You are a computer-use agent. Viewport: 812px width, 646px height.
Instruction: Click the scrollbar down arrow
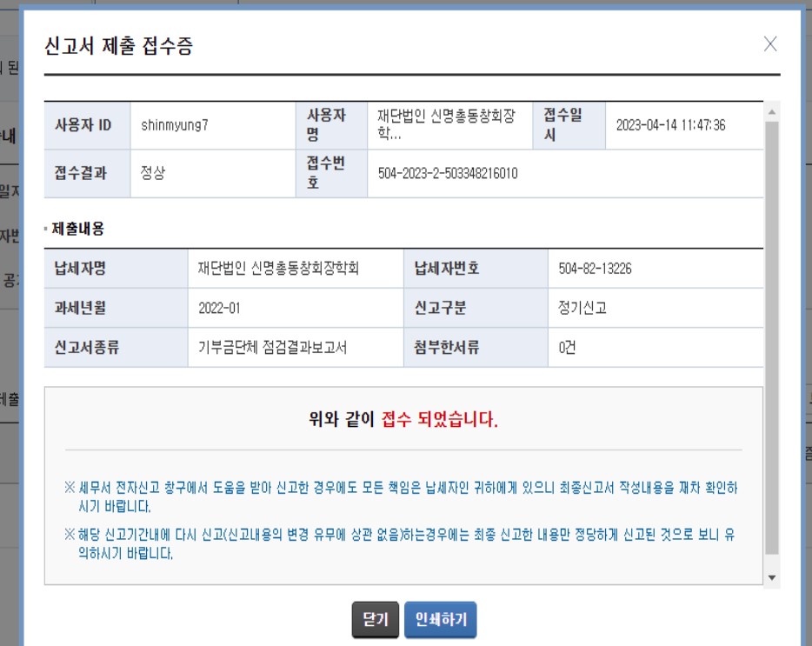(771, 577)
